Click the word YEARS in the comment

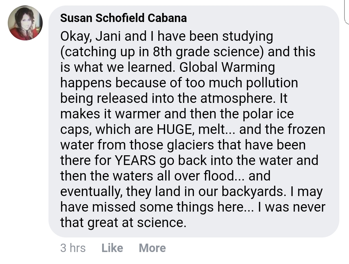tap(135, 160)
